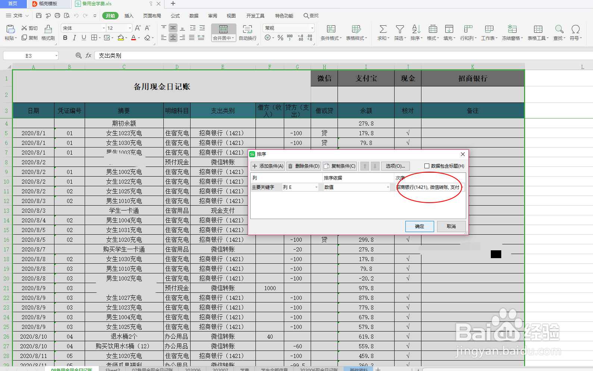The image size is (593, 371).
Task: Toggle Italic formatting
Action: (75, 38)
